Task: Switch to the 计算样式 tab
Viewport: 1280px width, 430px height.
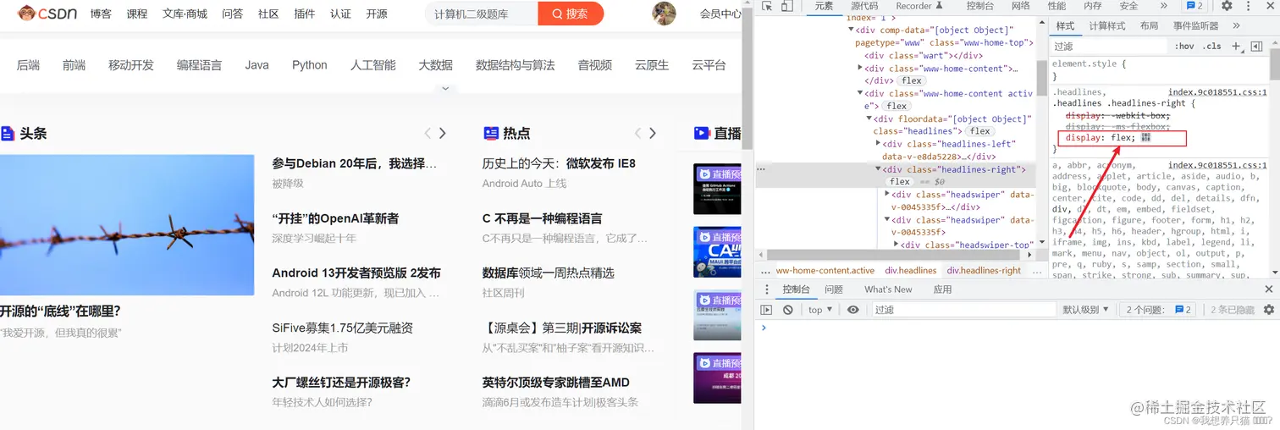Action: (x=1107, y=26)
